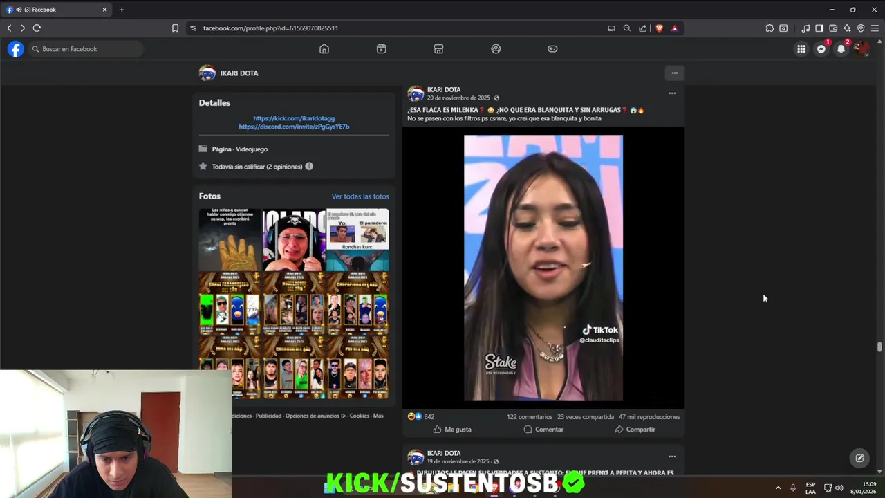Go to Facebook home icon

click(x=324, y=49)
